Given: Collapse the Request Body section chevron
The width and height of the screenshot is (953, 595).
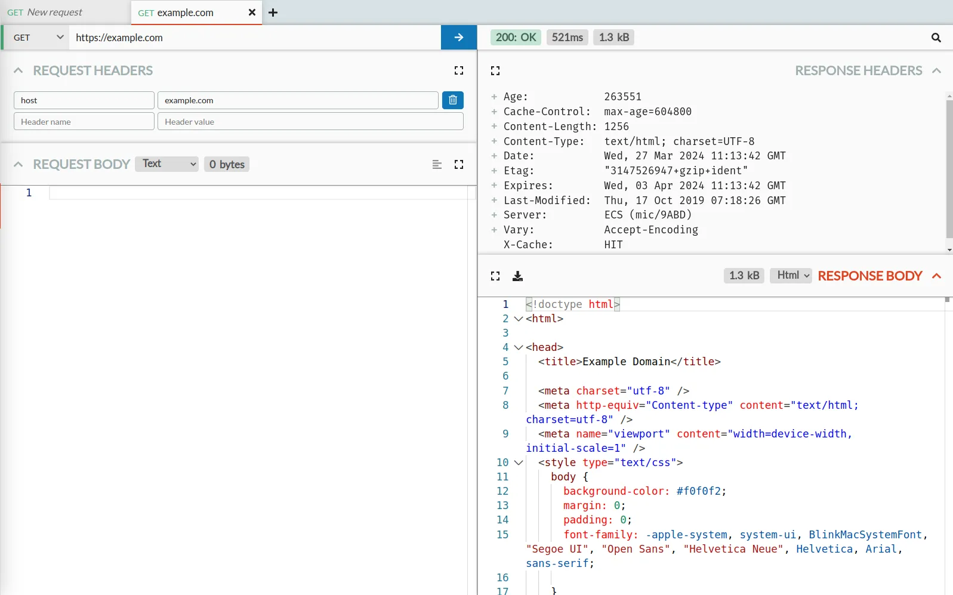Looking at the screenshot, I should tap(18, 164).
